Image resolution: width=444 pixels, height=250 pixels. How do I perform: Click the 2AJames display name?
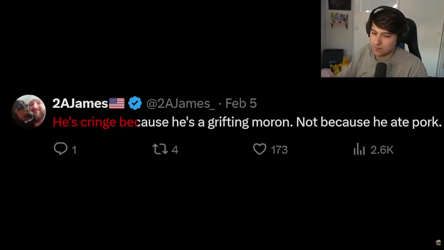(80, 103)
